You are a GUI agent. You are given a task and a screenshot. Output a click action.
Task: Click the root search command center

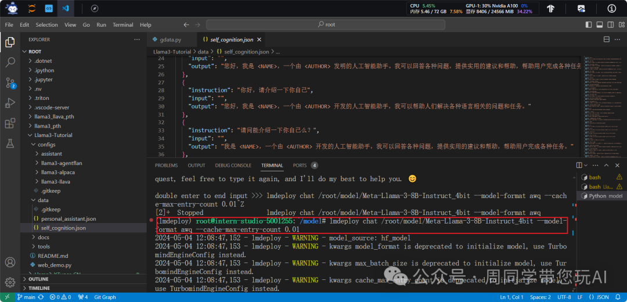coord(326,25)
